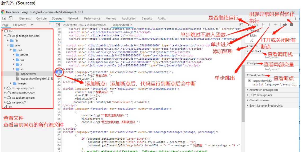Click the static.bimface.com cloud icon

tap(9, 93)
